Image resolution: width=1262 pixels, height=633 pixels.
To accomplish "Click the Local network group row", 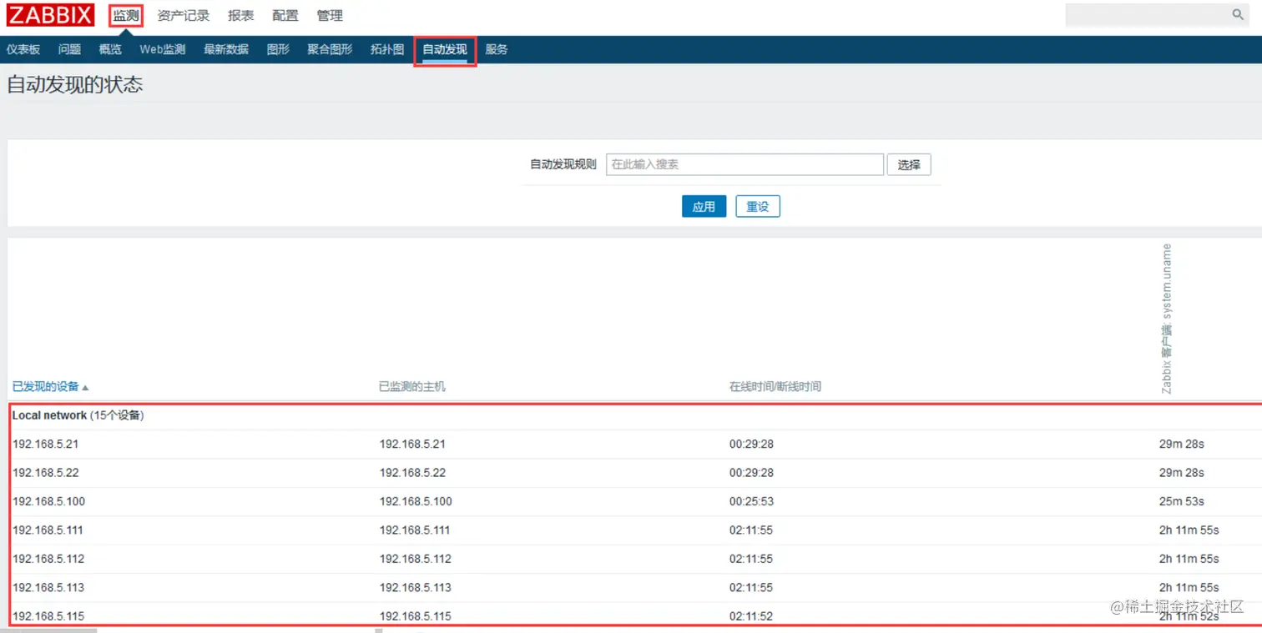I will 634,415.
